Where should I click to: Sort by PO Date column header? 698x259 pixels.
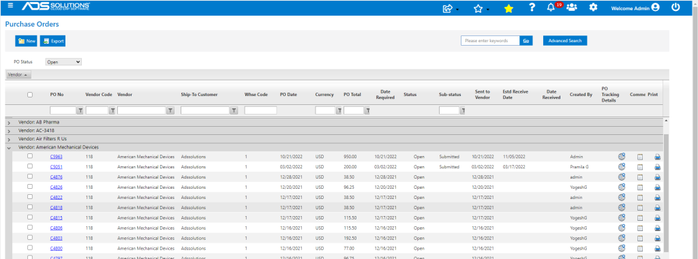coord(288,95)
